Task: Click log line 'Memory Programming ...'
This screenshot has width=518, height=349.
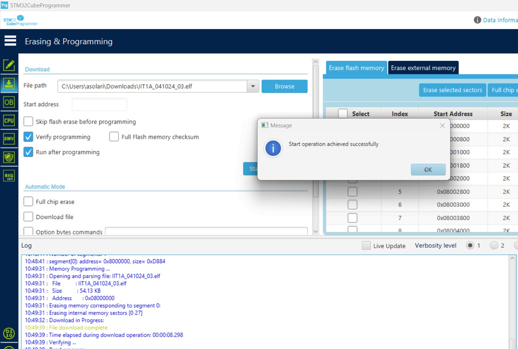Action: [67, 269]
